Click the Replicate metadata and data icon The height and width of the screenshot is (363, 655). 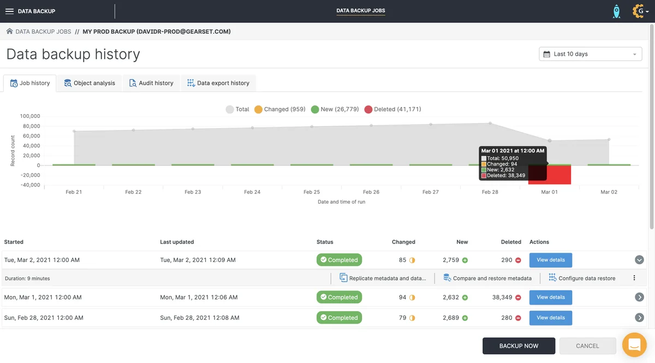tap(343, 278)
